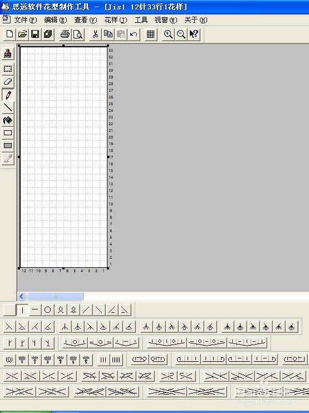Open the 花样(T) menu
This screenshot has height=413, width=309.
point(116,20)
